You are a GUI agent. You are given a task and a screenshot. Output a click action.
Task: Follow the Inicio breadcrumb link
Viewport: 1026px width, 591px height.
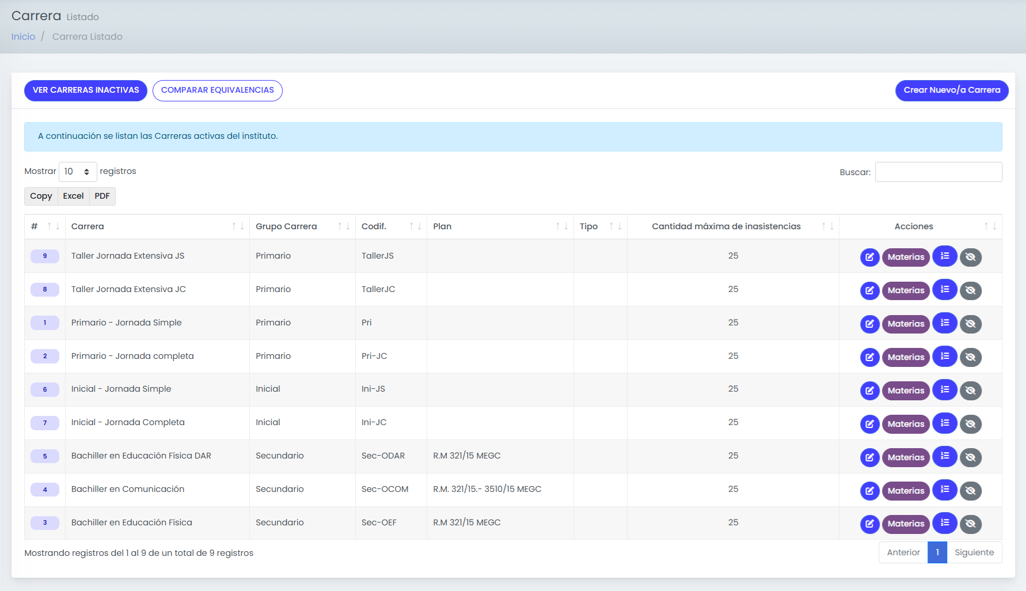point(23,36)
